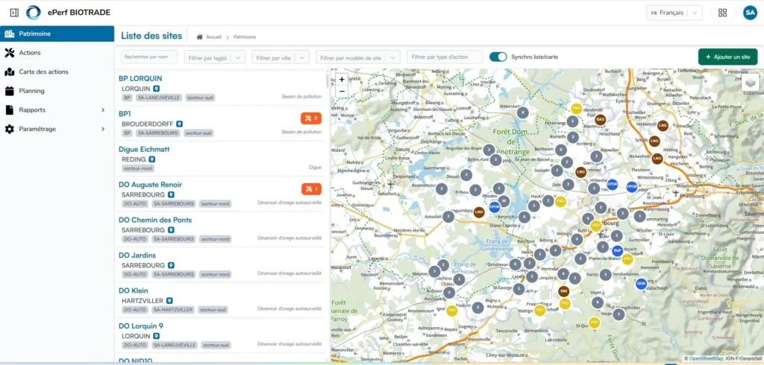Open the Filtrer par modèle de site dropdown
764x365 pixels.
pyautogui.click(x=358, y=57)
